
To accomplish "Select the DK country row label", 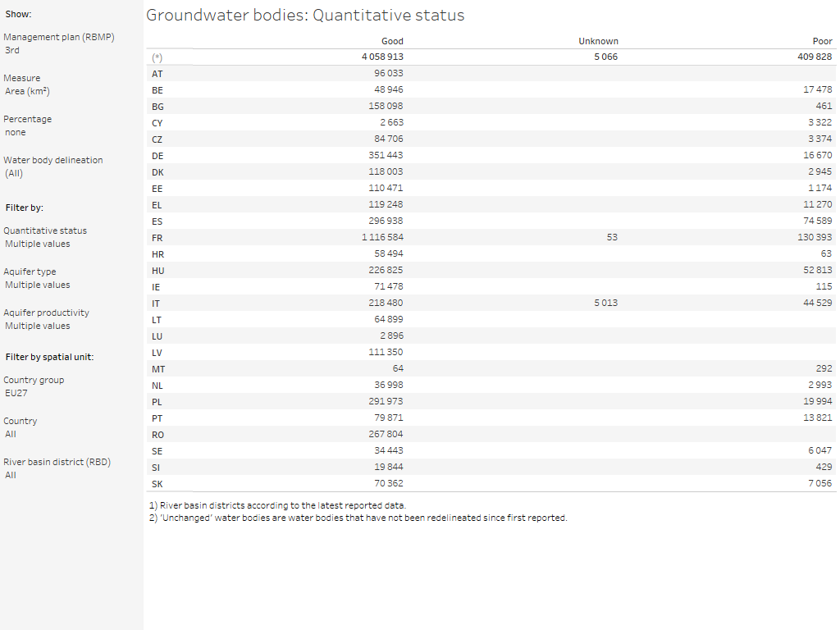I will 157,172.
